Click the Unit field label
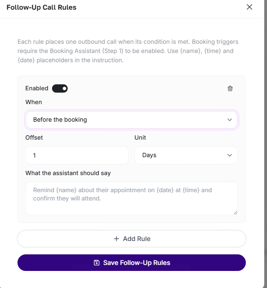Viewport: 267px width, 288px height. 140,138
